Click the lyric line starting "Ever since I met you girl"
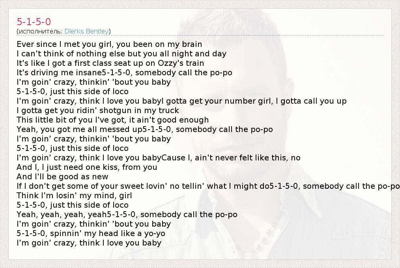 [x=109, y=44]
